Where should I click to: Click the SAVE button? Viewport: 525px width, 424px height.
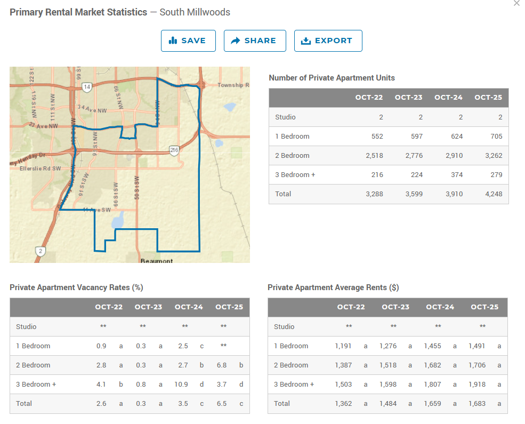[x=188, y=41]
